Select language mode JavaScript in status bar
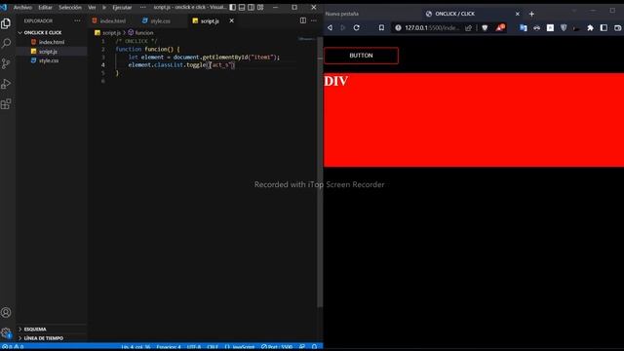Image resolution: width=624 pixels, height=351 pixels. (240, 347)
